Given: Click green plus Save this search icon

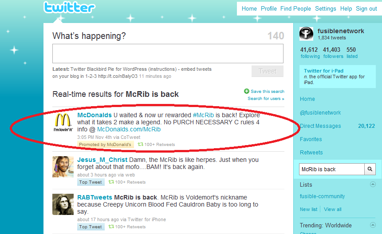Looking at the screenshot, I should (x=247, y=91).
